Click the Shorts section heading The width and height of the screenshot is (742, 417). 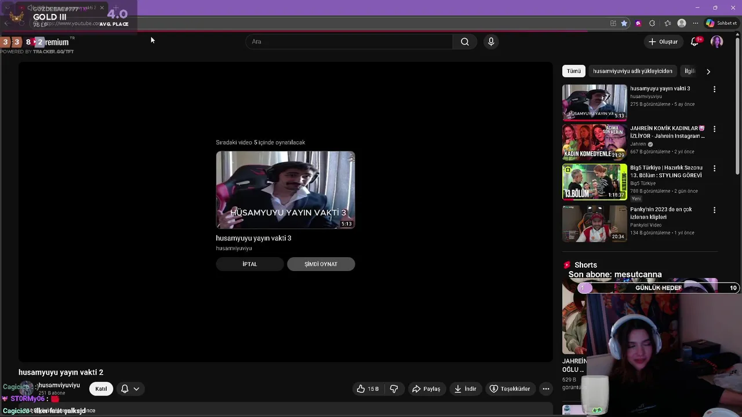point(585,265)
